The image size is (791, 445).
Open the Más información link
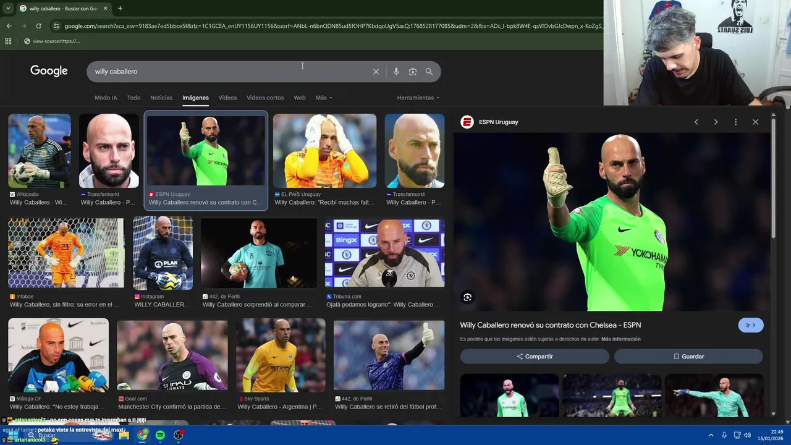click(x=620, y=339)
